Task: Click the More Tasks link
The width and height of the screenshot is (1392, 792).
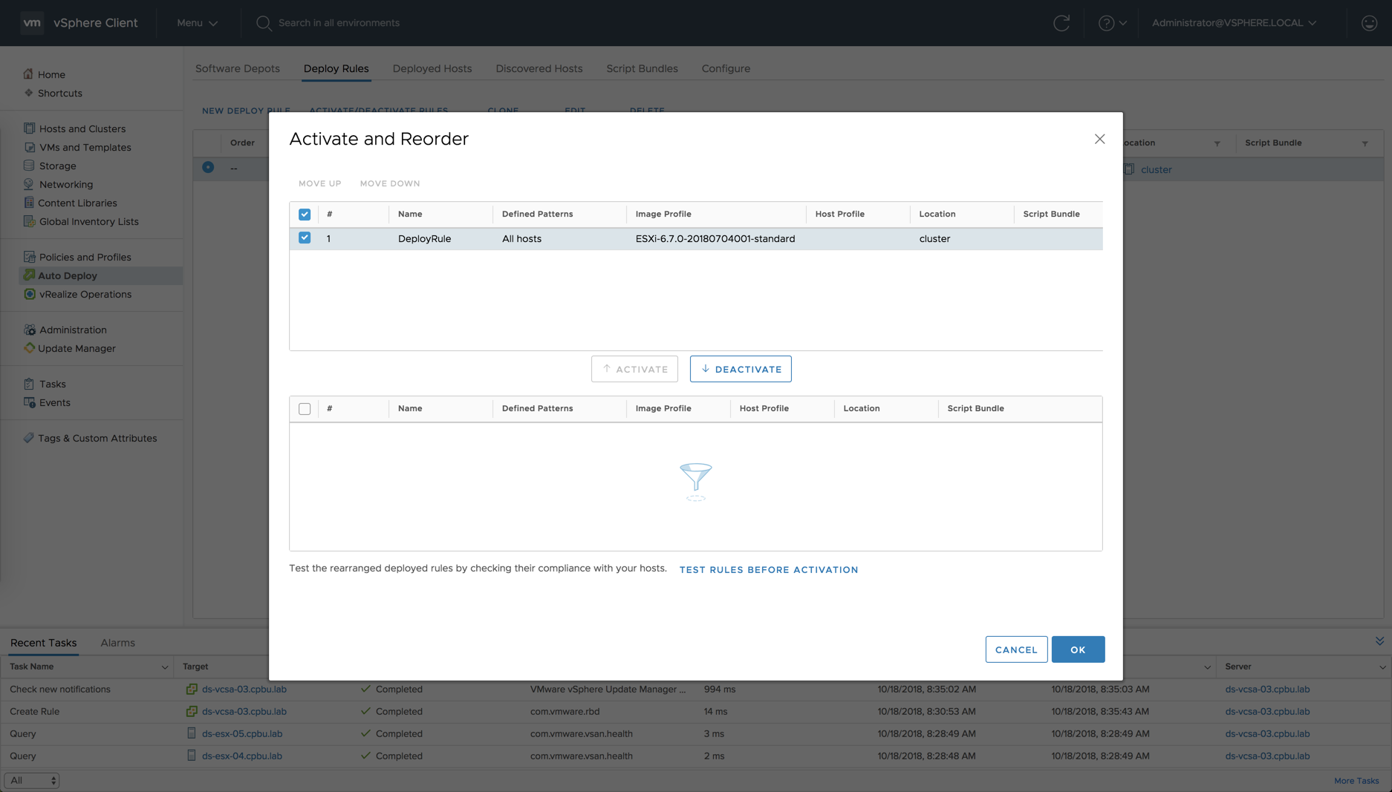Action: 1356,781
